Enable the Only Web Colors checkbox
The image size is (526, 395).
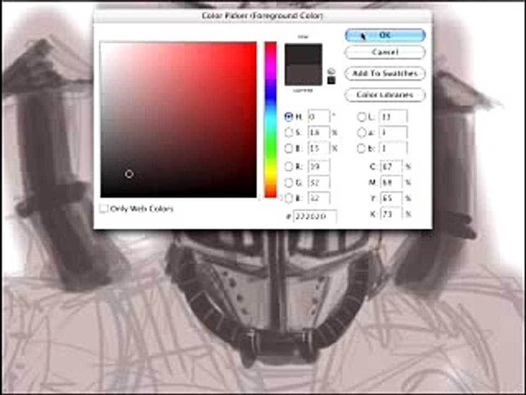pyautogui.click(x=104, y=209)
